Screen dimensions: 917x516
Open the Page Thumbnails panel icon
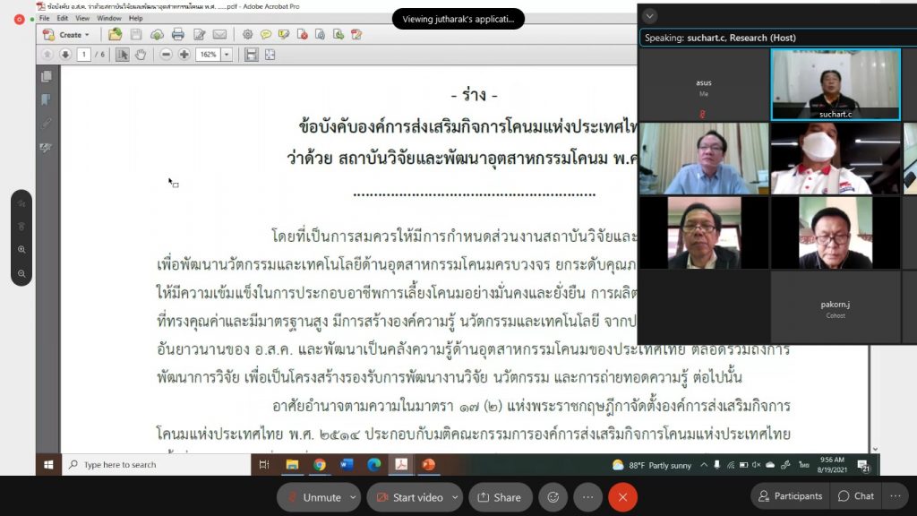[47, 77]
